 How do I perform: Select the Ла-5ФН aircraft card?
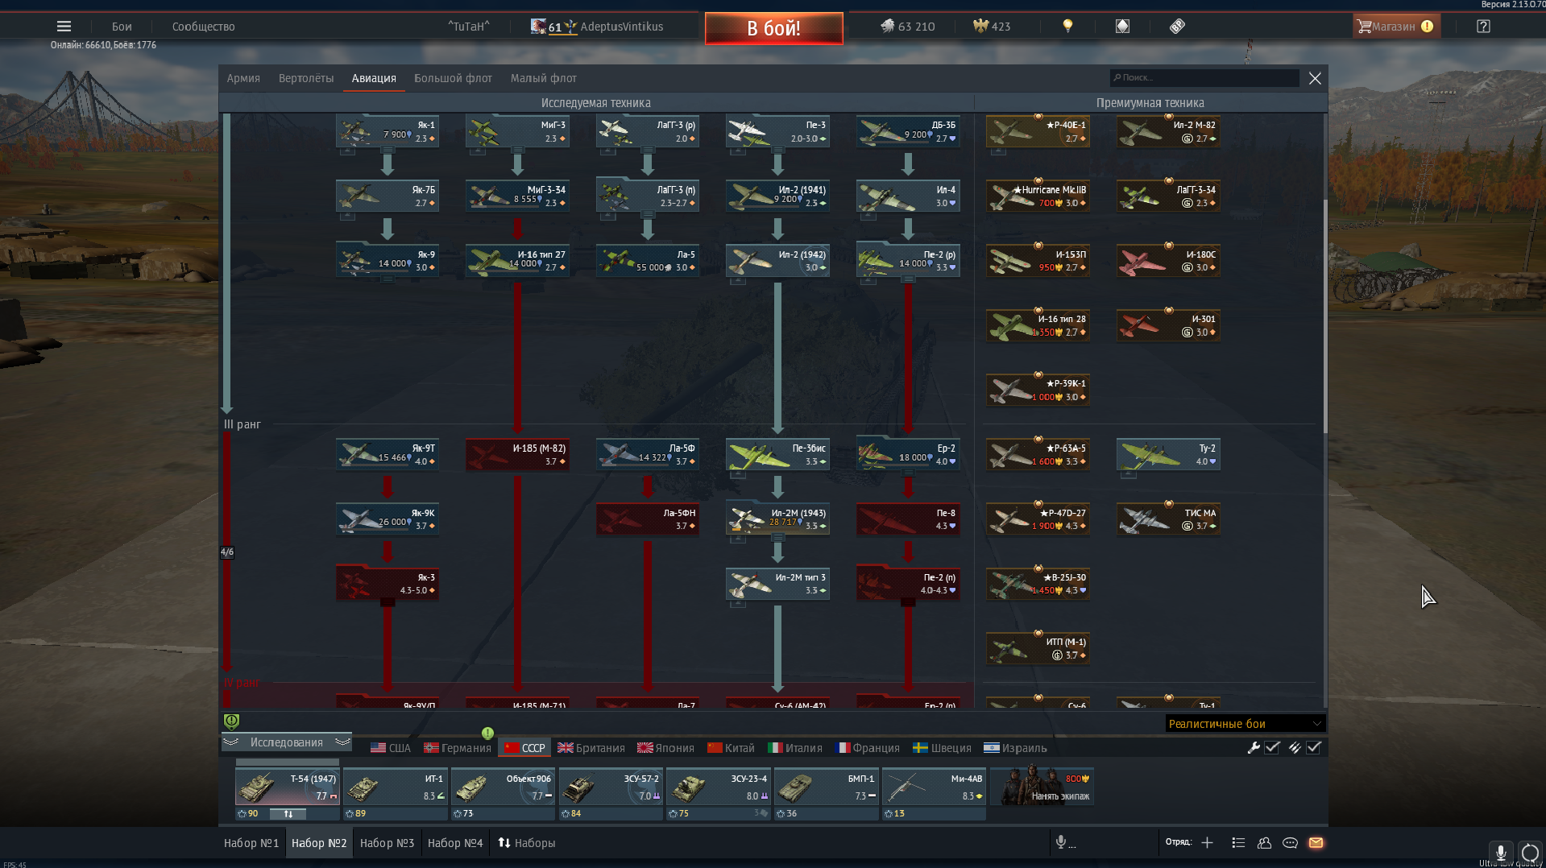pyautogui.click(x=648, y=519)
